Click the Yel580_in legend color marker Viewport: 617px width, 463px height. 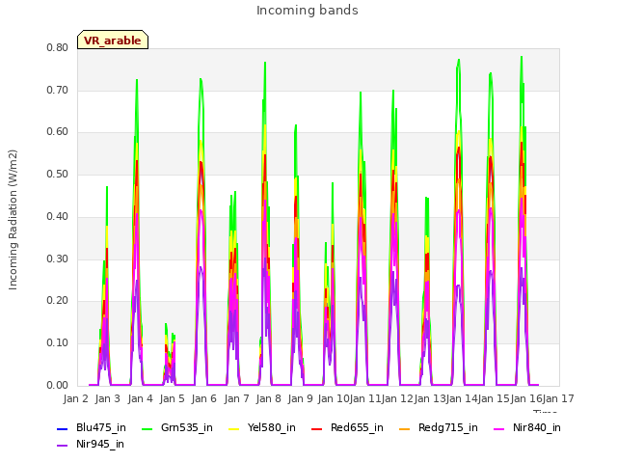tap(233, 428)
